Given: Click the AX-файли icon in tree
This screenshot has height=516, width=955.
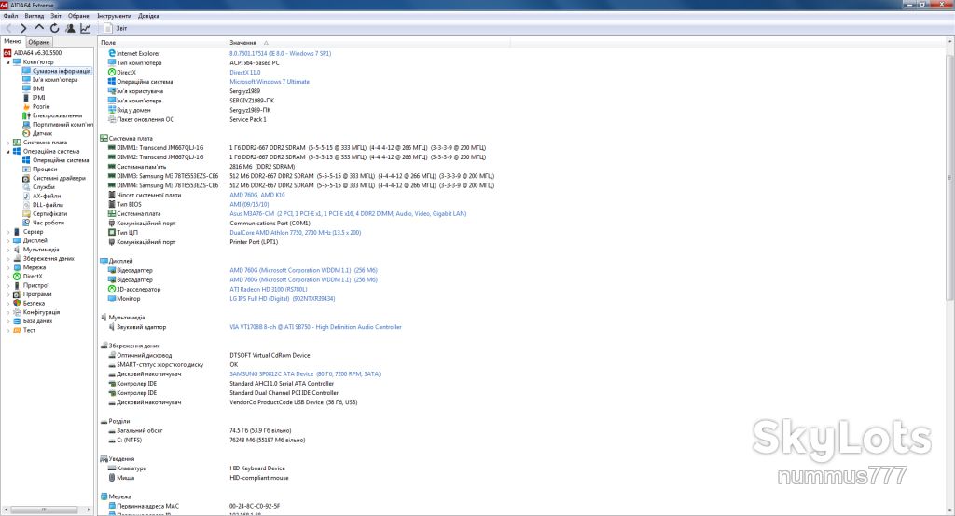Looking at the screenshot, I should (x=26, y=196).
